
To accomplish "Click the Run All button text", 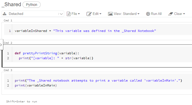I will pos(156,14).
